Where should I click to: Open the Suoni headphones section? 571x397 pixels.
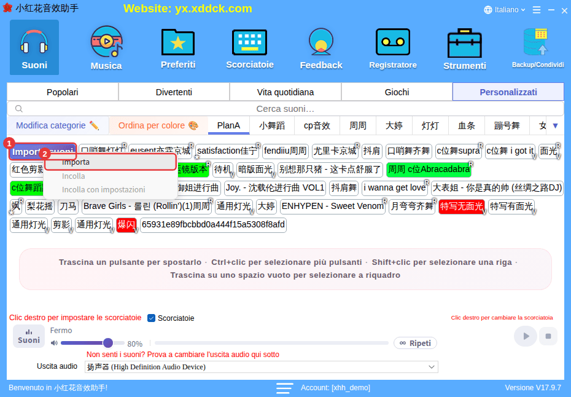click(34, 47)
